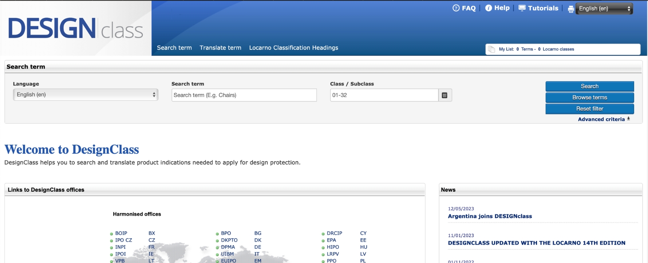This screenshot has width=648, height=263.
Task: Open the UIBM office link
Action: (227, 254)
